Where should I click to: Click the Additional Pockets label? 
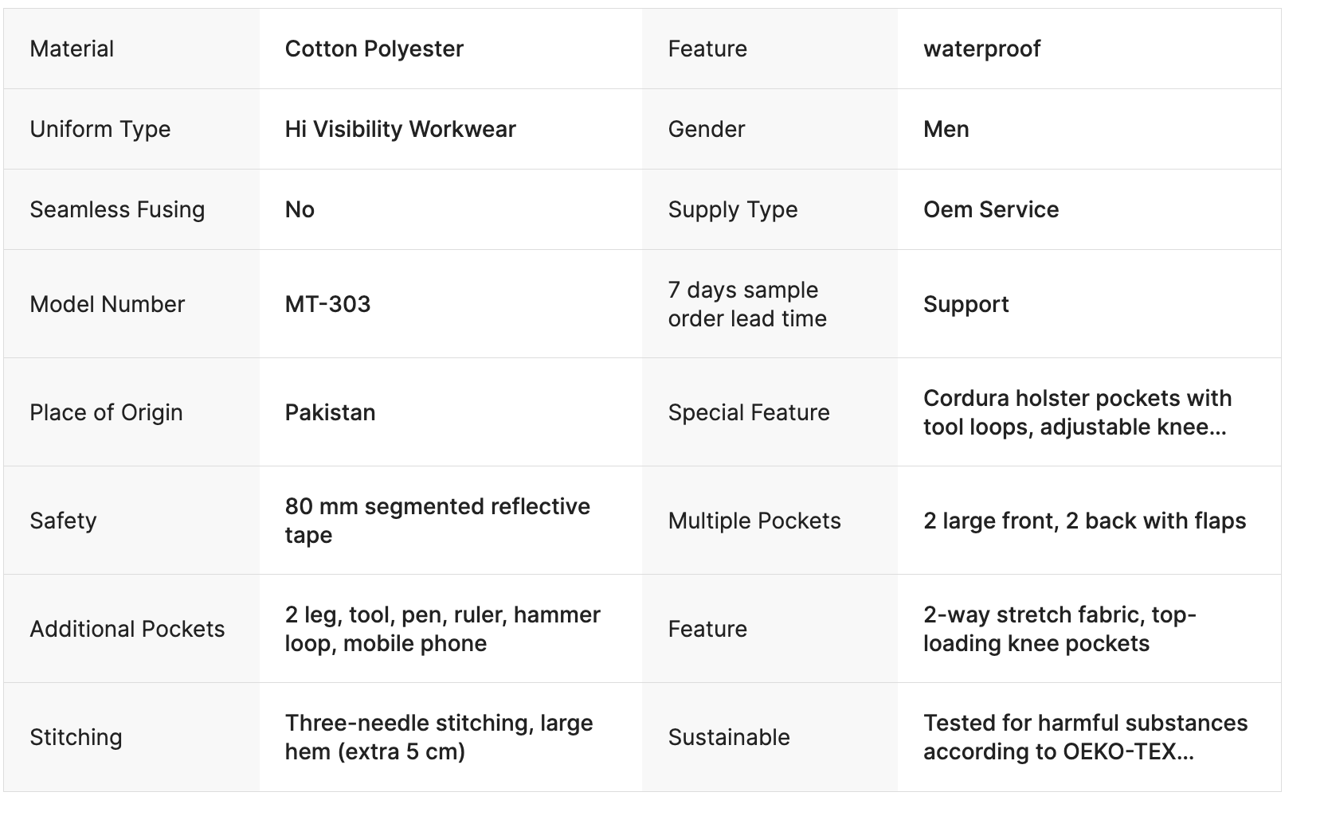click(x=127, y=629)
